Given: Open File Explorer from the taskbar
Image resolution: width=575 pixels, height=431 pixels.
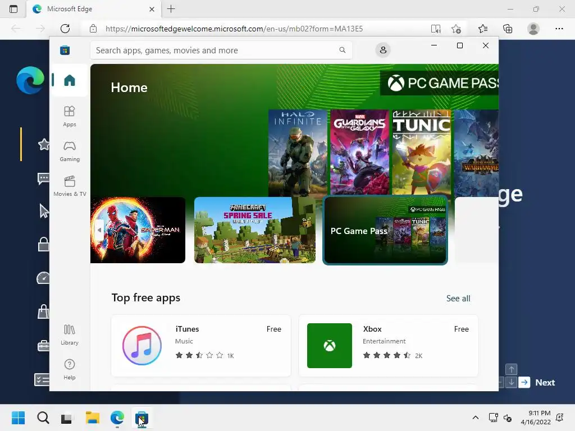Looking at the screenshot, I should coord(93,418).
